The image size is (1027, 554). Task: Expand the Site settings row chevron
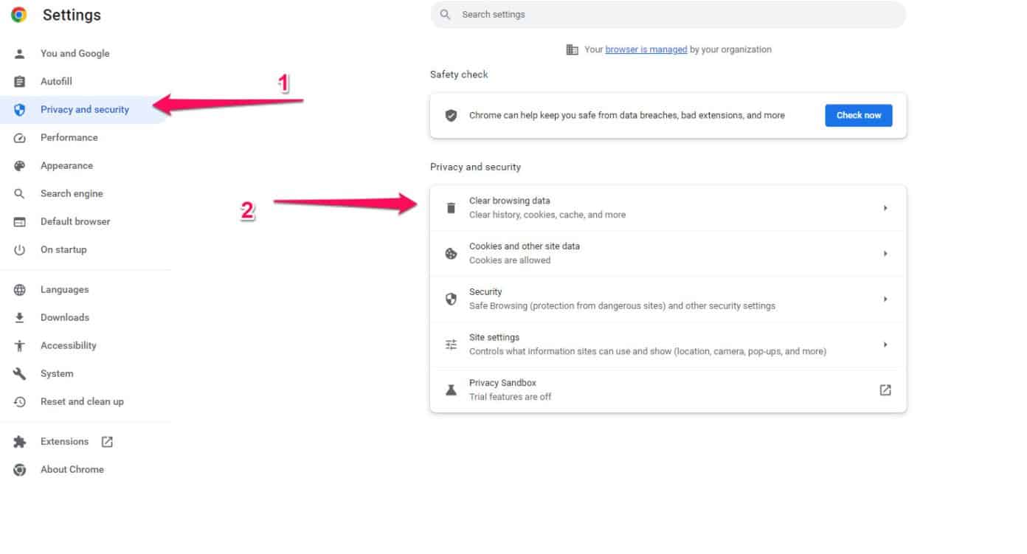point(885,344)
